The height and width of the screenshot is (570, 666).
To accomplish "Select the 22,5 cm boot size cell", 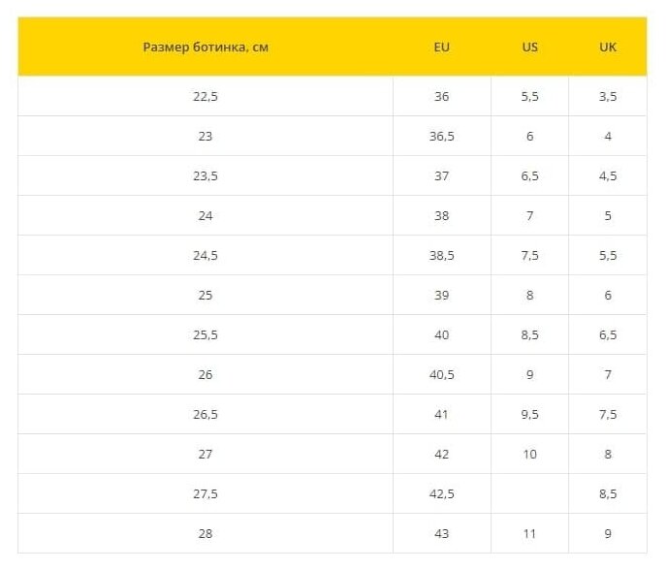I will tap(206, 96).
